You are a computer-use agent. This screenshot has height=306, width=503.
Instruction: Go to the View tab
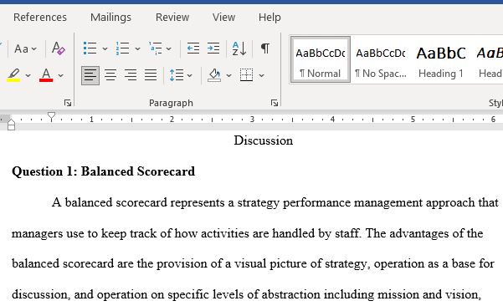pos(223,17)
